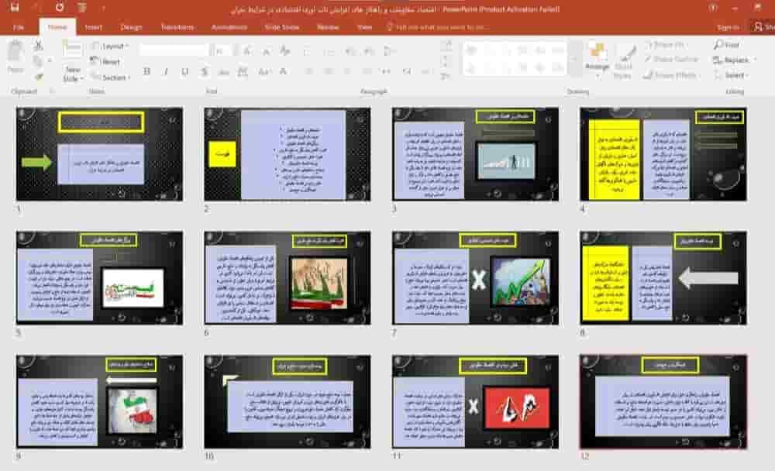Pick the Font Color swatch
Viewport: 775px width, 471px height.
point(284,72)
